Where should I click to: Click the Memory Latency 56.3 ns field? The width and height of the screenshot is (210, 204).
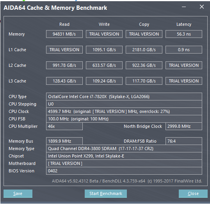pos(184,34)
